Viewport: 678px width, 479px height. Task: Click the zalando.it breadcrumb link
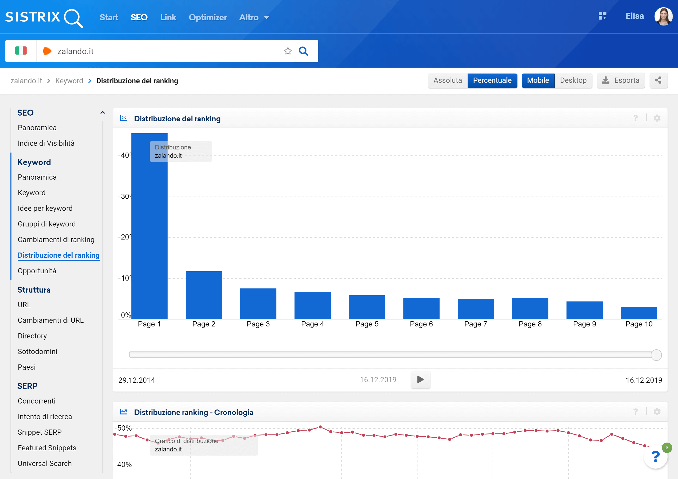(x=26, y=80)
